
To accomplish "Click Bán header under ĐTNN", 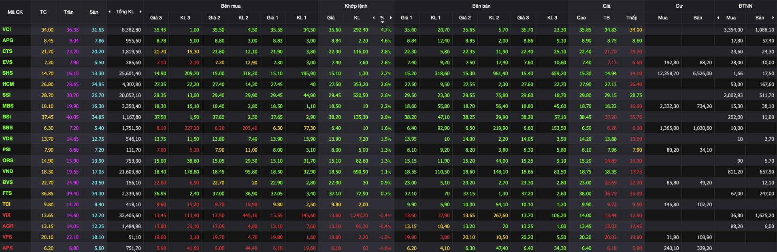I will pyautogui.click(x=760, y=18).
